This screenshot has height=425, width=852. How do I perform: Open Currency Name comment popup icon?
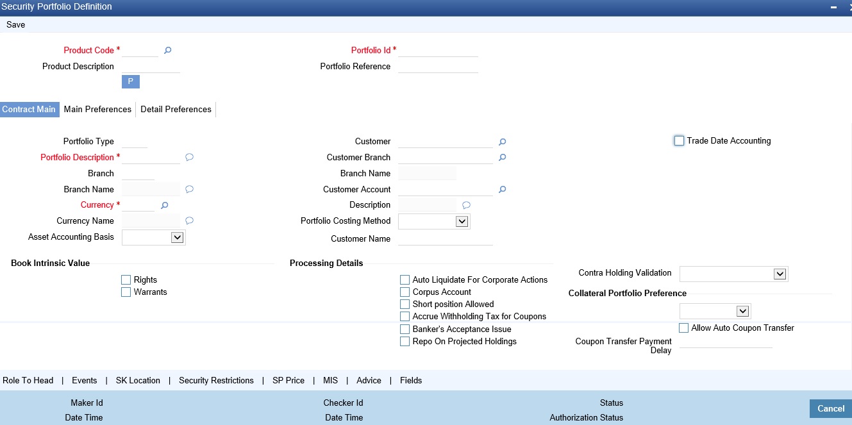(x=189, y=221)
